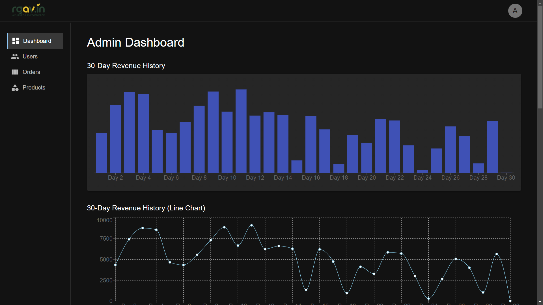Viewport: 543px width, 305px height.
Task: Click the shortest bar at Day 24
Action: pyautogui.click(x=423, y=171)
